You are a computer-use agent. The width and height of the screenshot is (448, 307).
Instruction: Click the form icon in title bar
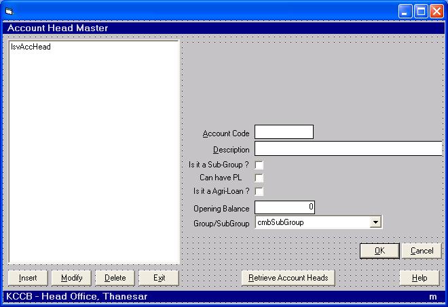pos(9,11)
